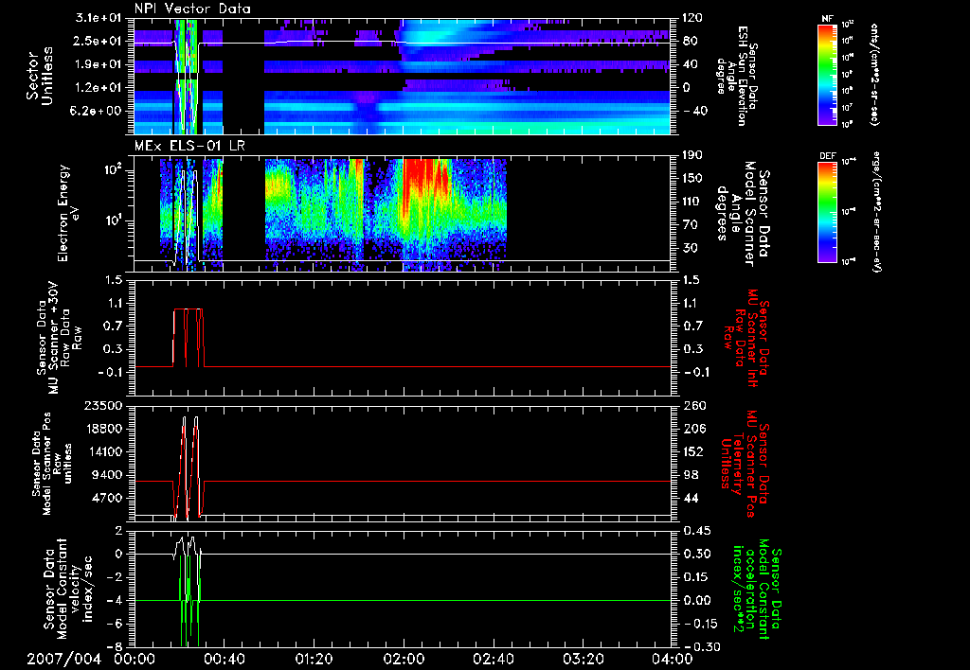Click the "ESH Sun Elevation Angle" axis label
This screenshot has height=670, width=970.
[x=736, y=76]
